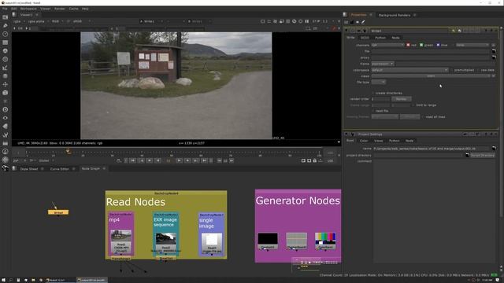The image size is (504, 283).
Task: Click the timeline playhead marker
Action: (69, 151)
